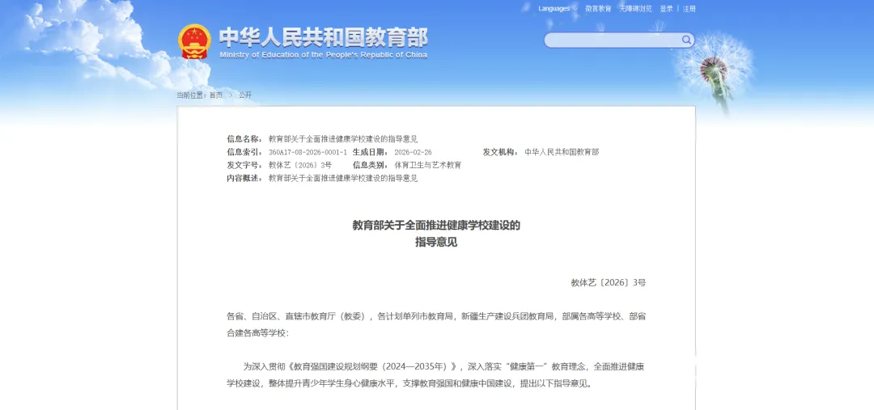Click the info category 体育卫生与艺术教育
Image resolution: width=874 pixels, height=410 pixels.
(428, 166)
